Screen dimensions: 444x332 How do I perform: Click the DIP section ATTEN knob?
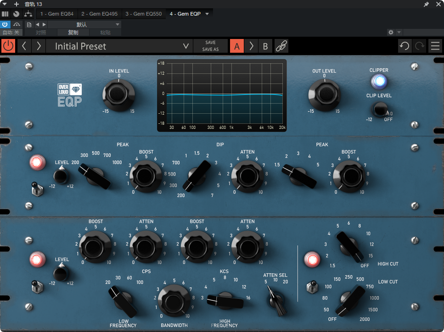click(x=247, y=177)
